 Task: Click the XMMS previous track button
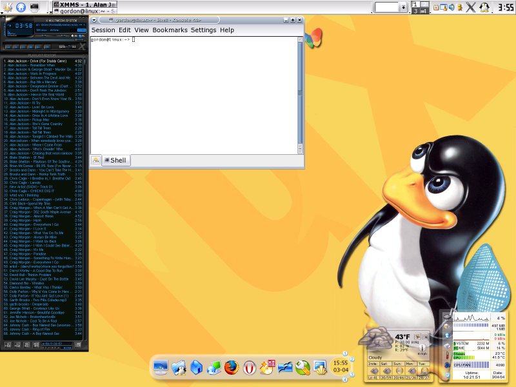[8, 47]
